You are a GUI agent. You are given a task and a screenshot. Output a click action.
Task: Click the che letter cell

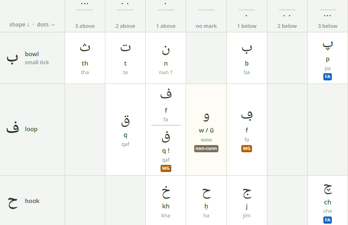point(327,200)
